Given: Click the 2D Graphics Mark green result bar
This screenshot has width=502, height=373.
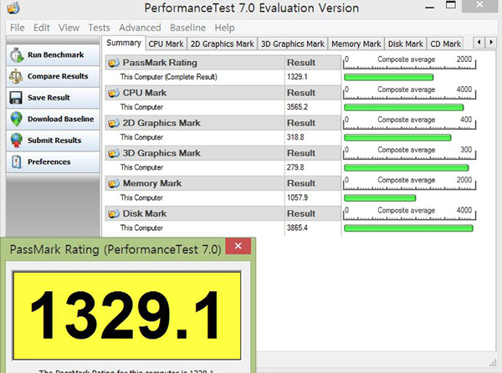Looking at the screenshot, I should coord(397,137).
